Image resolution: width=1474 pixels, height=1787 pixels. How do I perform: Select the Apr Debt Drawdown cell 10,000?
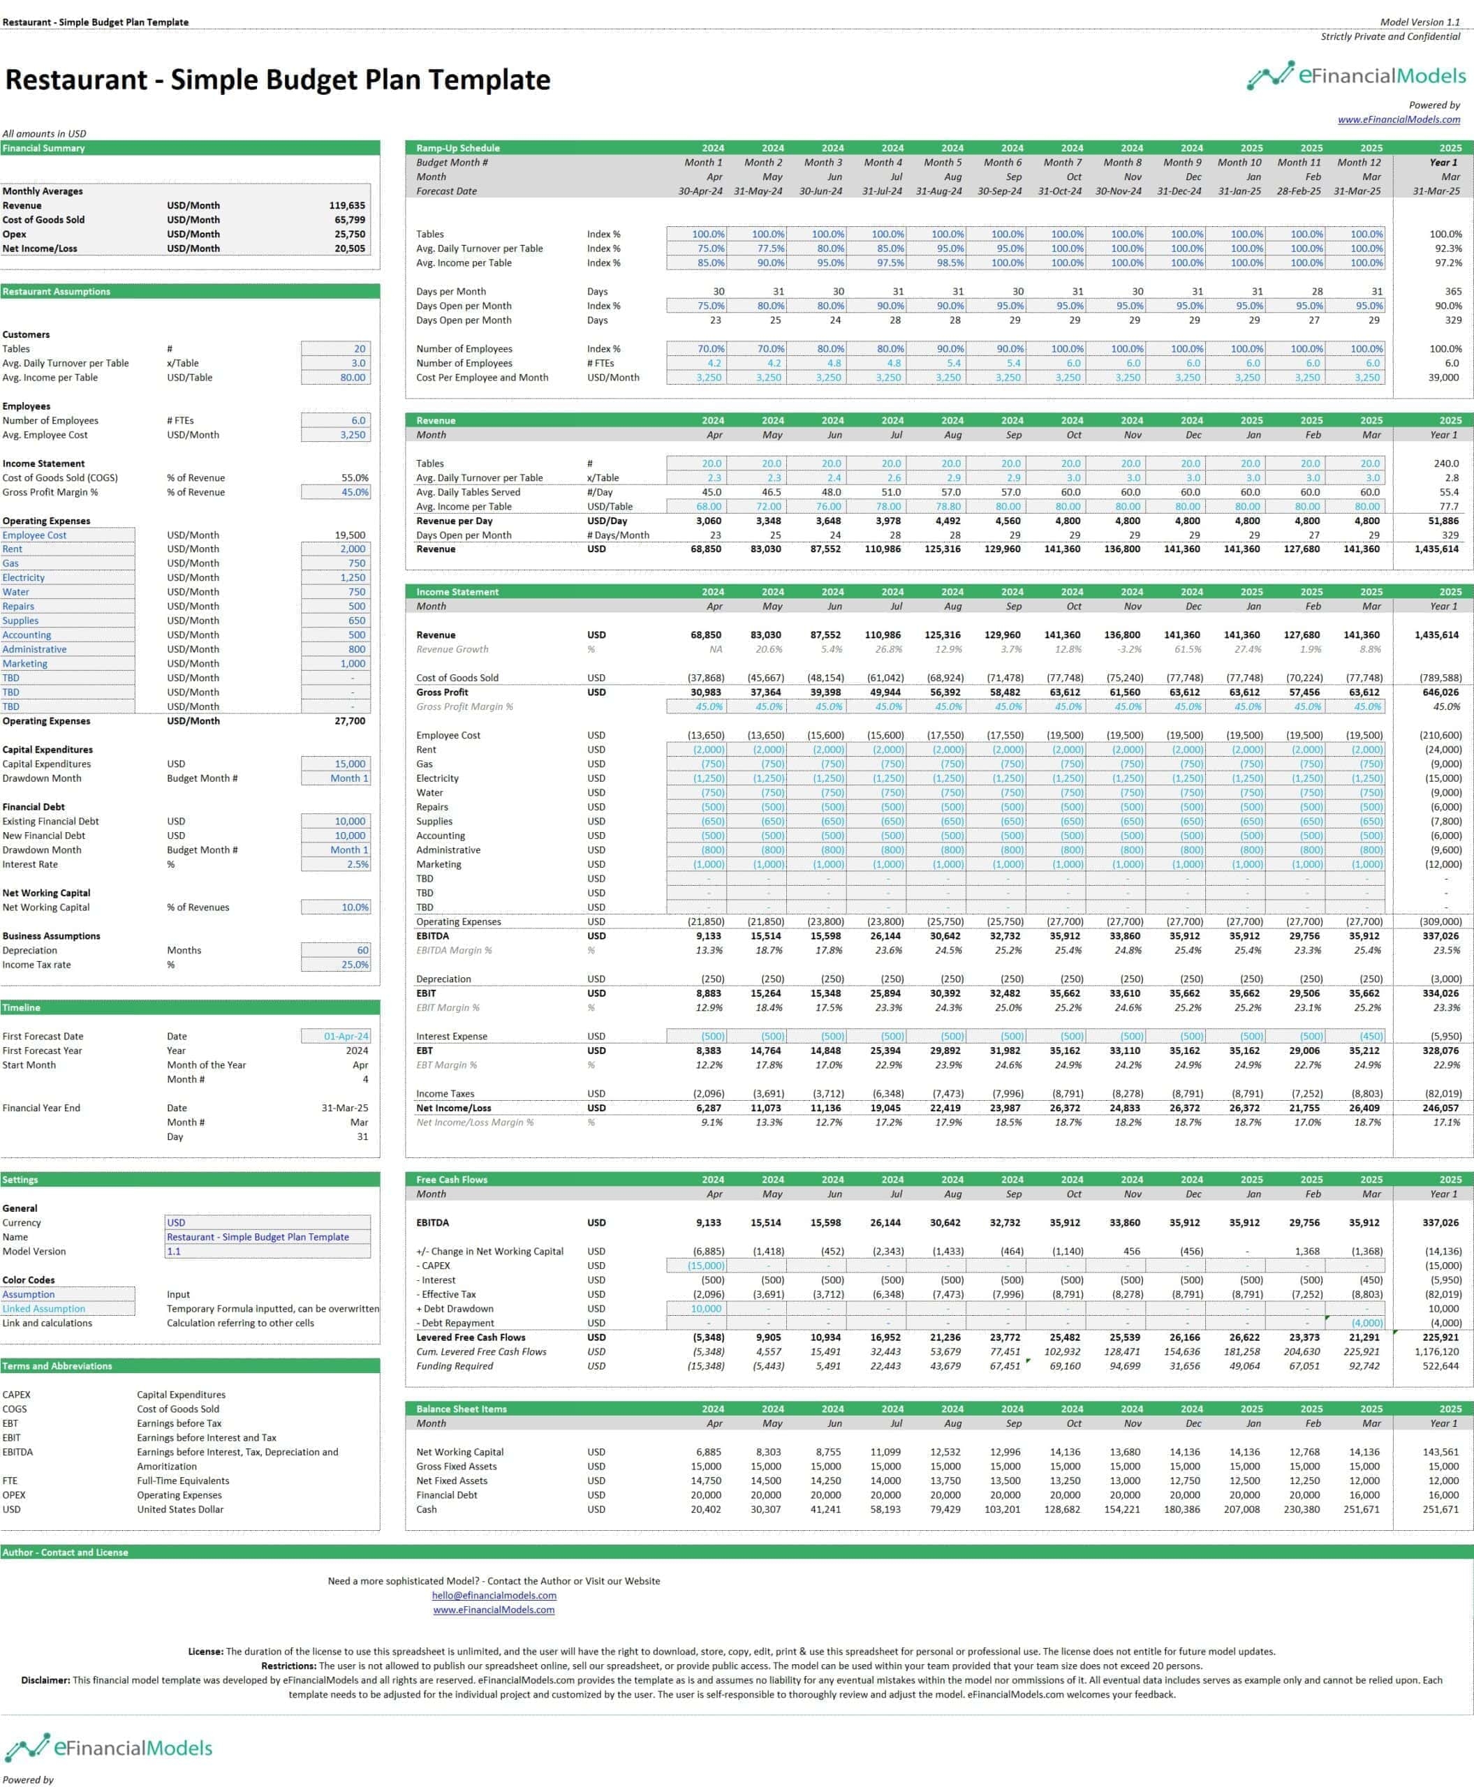pyautogui.click(x=697, y=1309)
